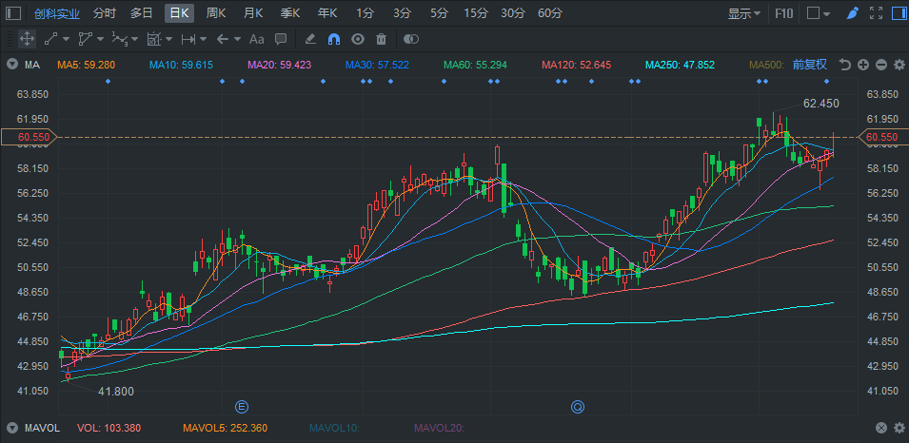
Task: Open MA indicator settings gear
Action: [899, 65]
